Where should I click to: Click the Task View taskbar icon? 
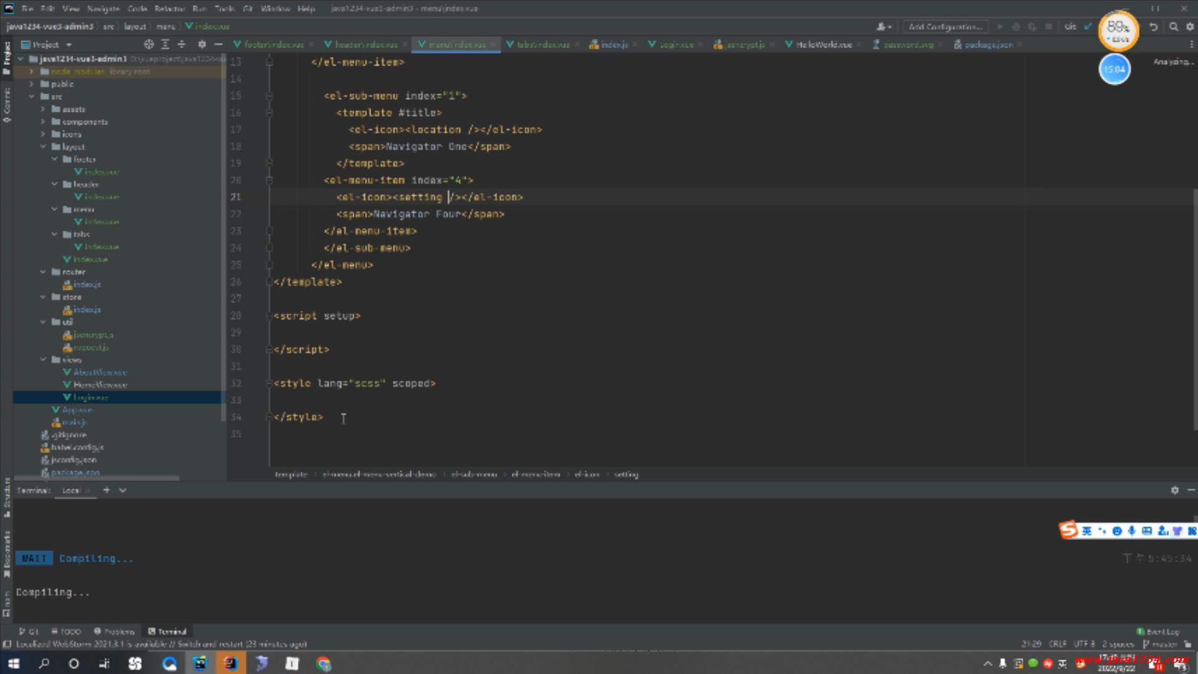[x=104, y=663]
